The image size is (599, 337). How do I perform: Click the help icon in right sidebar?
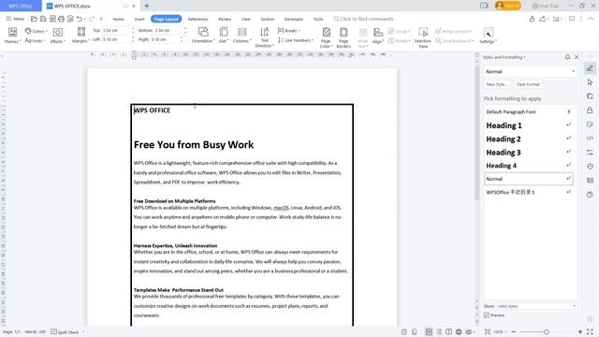(x=590, y=195)
